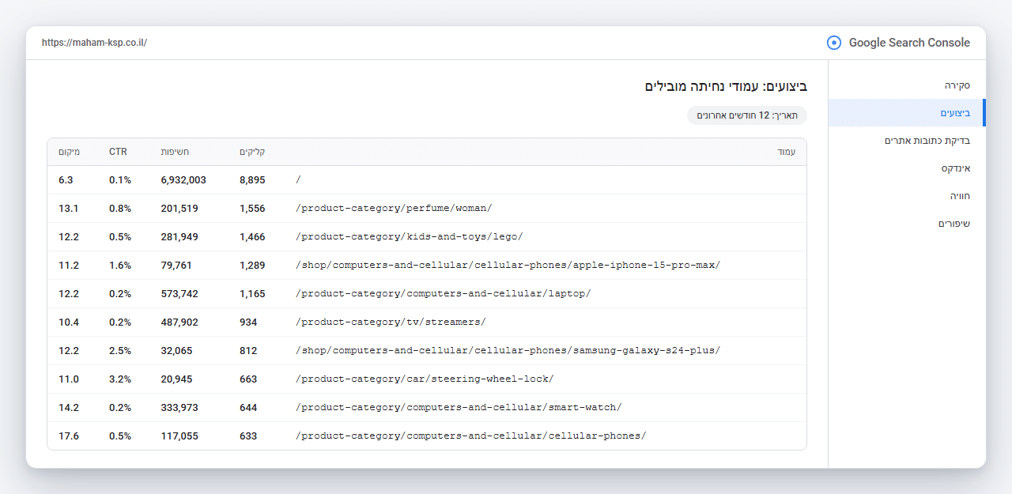Click the date filter chip 12 חודשים אחרונים
1012x494 pixels.
click(x=747, y=115)
